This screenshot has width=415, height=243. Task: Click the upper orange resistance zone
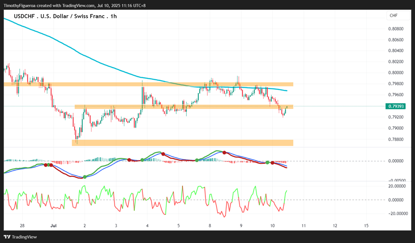click(149, 84)
